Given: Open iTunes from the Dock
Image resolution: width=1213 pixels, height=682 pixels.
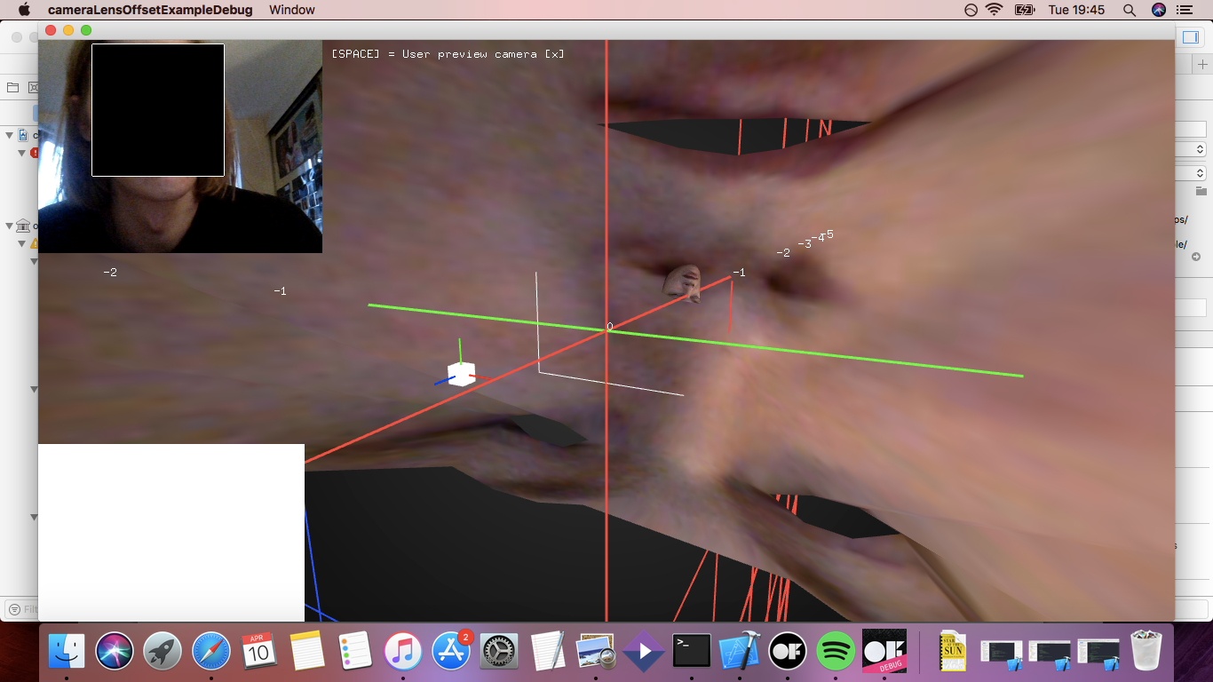Looking at the screenshot, I should pos(403,652).
